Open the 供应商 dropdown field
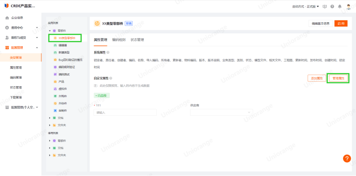 coord(222,112)
